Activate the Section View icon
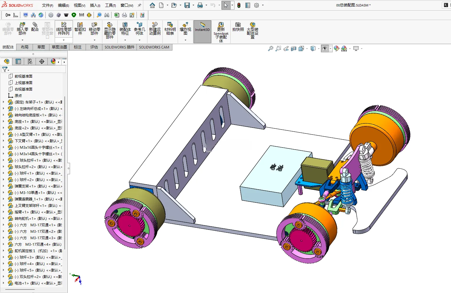This screenshot has width=451, height=293. [294, 48]
